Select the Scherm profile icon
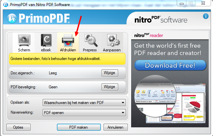 24,43
